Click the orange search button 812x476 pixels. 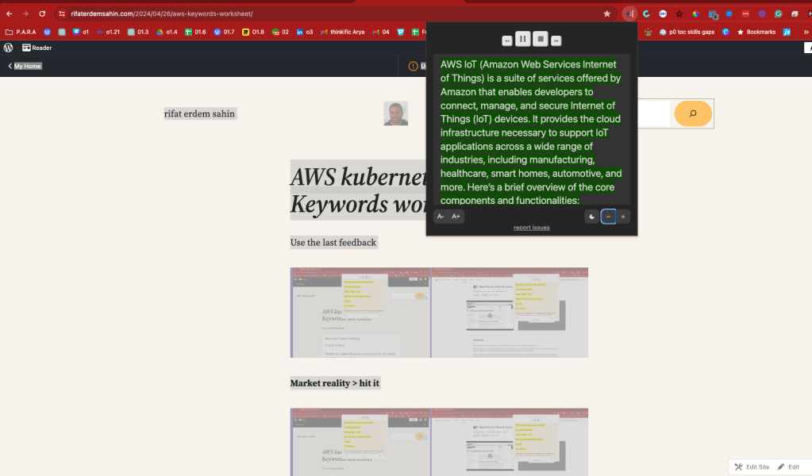[693, 113]
